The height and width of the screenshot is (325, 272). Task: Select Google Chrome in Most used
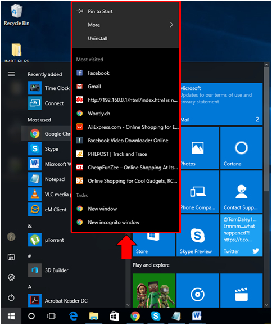tap(46, 133)
